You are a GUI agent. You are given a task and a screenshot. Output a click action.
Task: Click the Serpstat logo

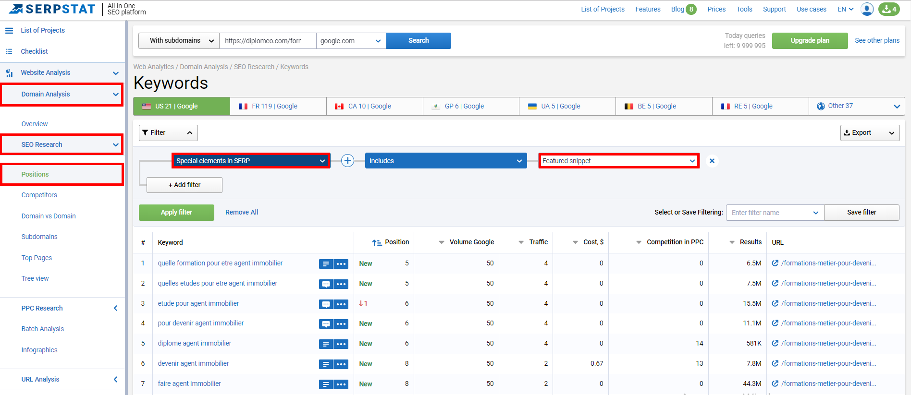pos(52,9)
